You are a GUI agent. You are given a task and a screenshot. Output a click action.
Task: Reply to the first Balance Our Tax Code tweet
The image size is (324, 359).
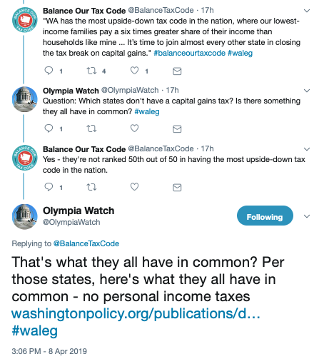49,71
